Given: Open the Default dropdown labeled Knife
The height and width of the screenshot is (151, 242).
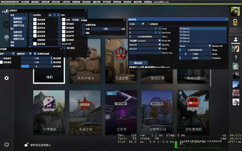Looking at the screenshot, I should 145,49.
